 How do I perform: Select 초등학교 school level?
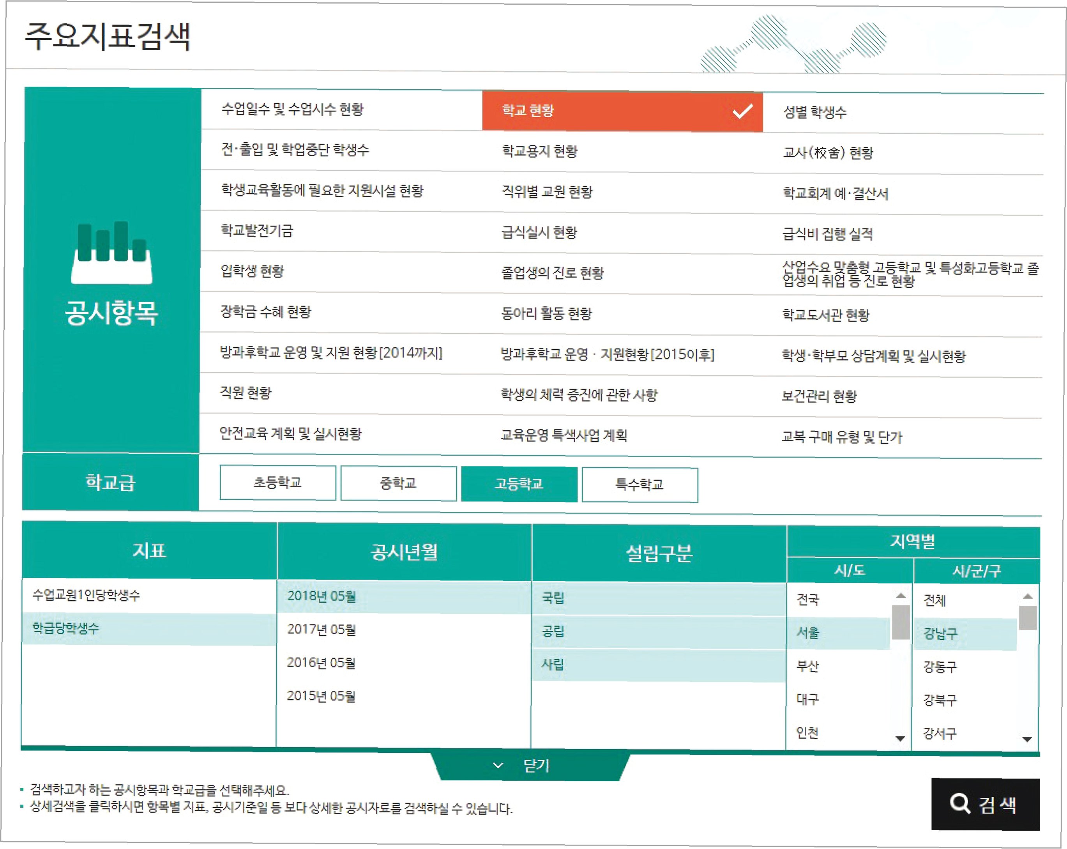[x=277, y=483]
